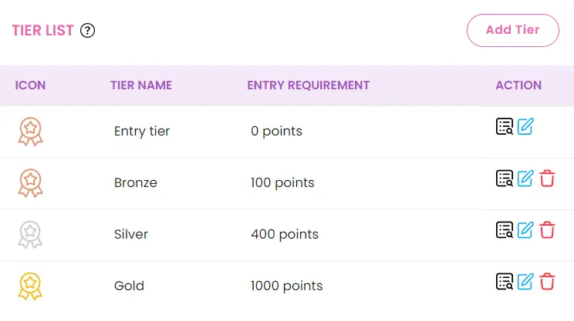Select the Silver tier name text
This screenshot has width=574, height=321.
tap(131, 234)
